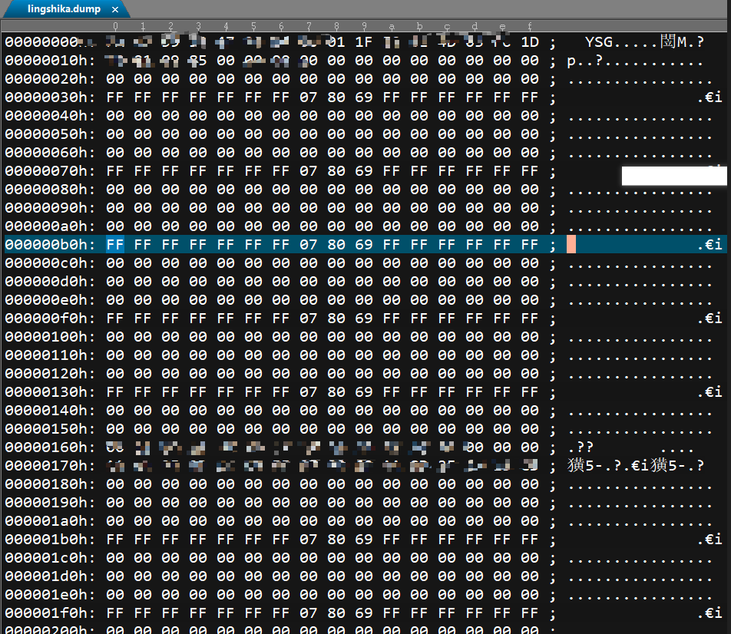Click the 1F byte in row 00000000
Screen dimensions: 731x634
pyautogui.click(x=364, y=42)
